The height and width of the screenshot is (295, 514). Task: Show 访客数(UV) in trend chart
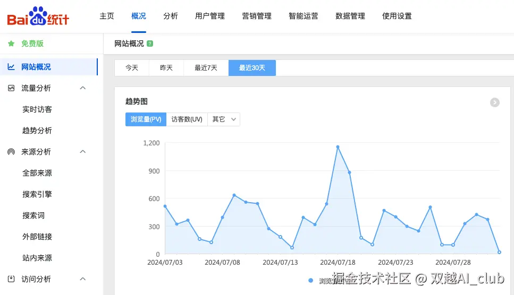tap(187, 119)
